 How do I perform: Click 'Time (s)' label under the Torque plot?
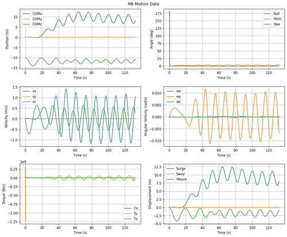(x=80, y=232)
